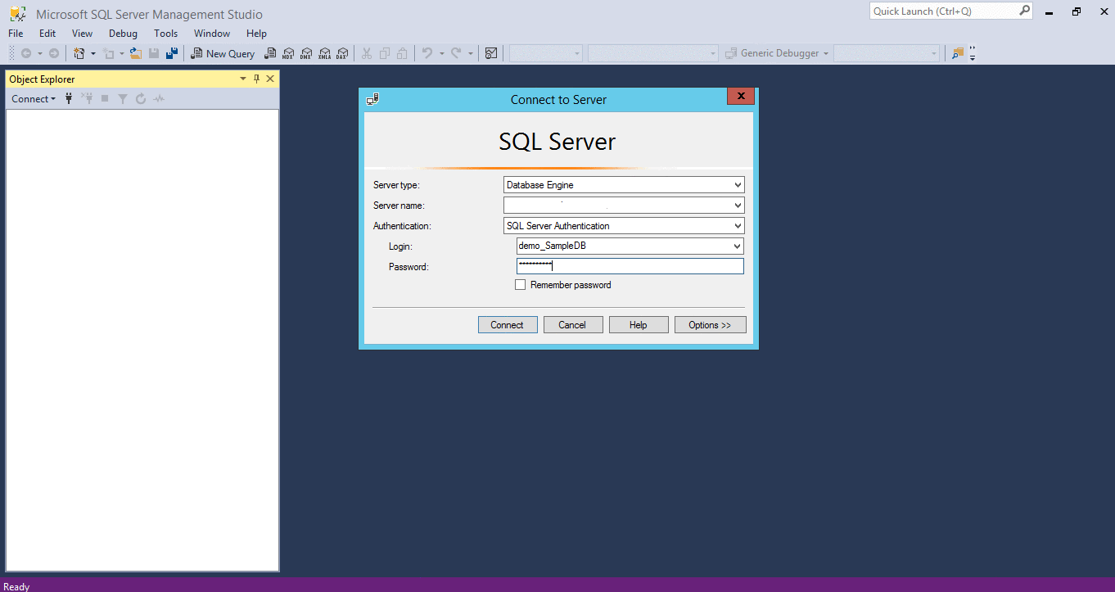Click the New Project icon in toolbar
Image resolution: width=1115 pixels, height=592 pixels.
pyautogui.click(x=79, y=53)
